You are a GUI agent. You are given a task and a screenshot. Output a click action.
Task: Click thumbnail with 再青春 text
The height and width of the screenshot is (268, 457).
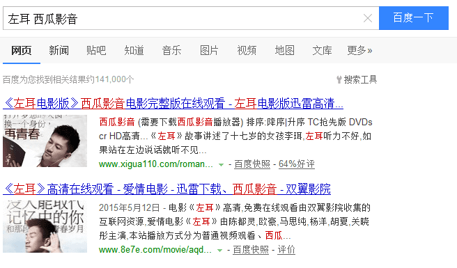click(45, 141)
